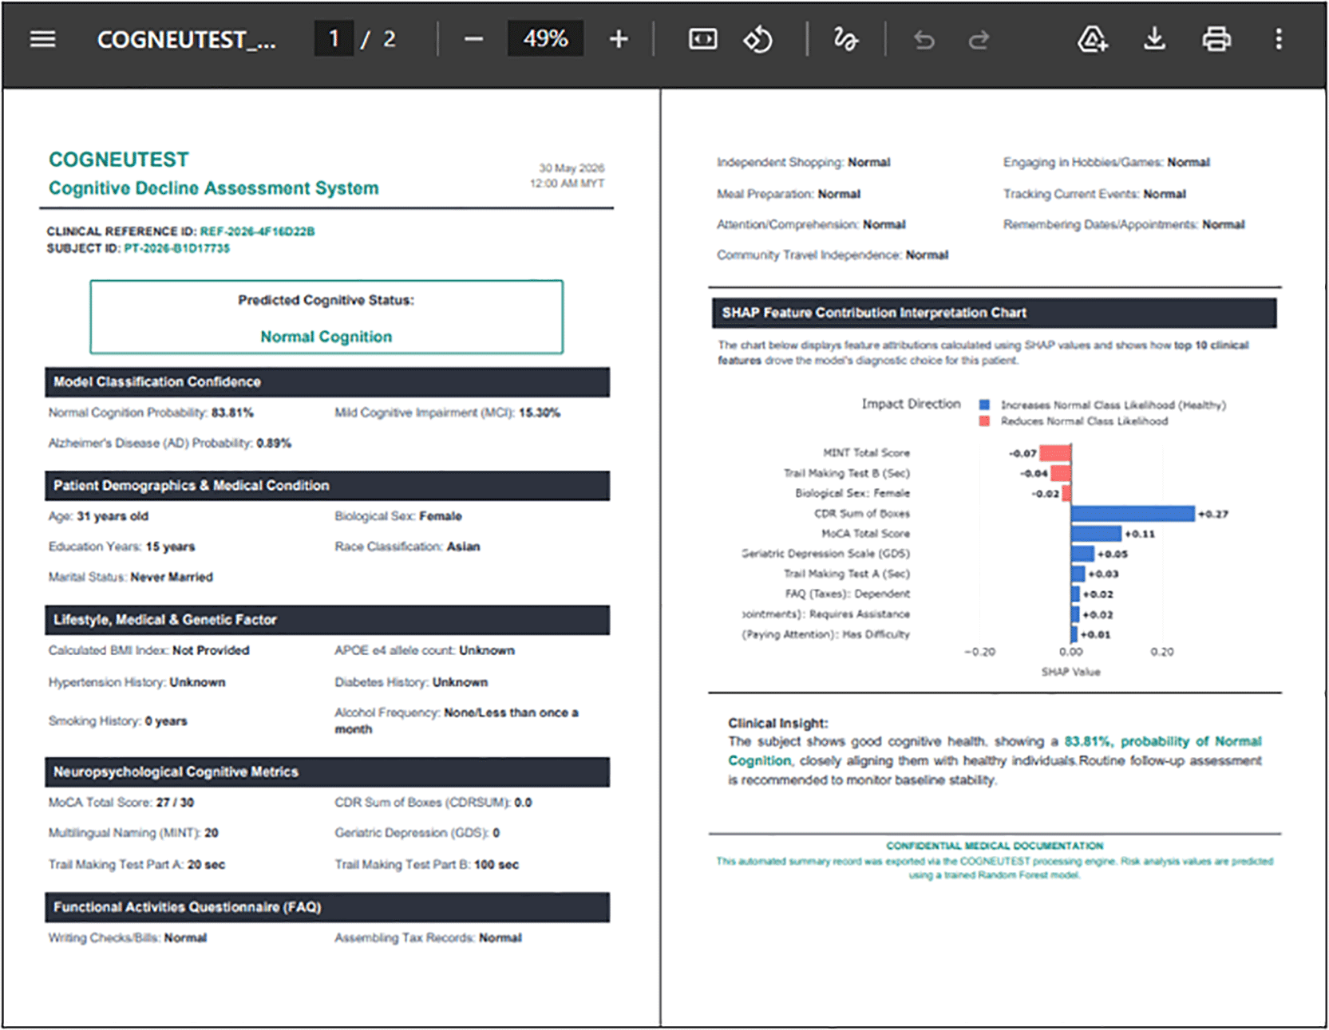1329x1030 pixels.
Task: Zoom out with the minus button
Action: click(473, 39)
